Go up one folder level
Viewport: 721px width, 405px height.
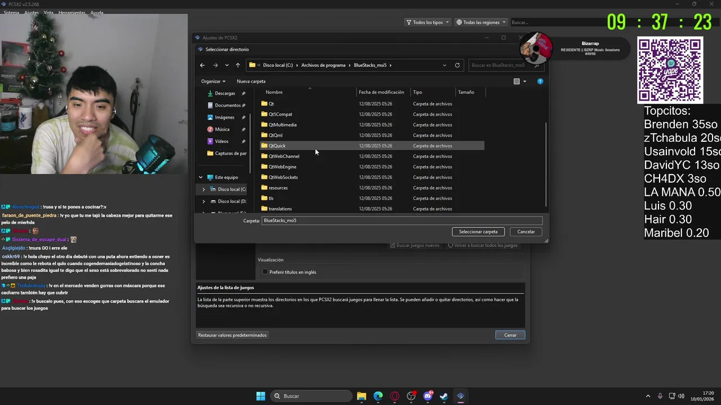coord(238,65)
